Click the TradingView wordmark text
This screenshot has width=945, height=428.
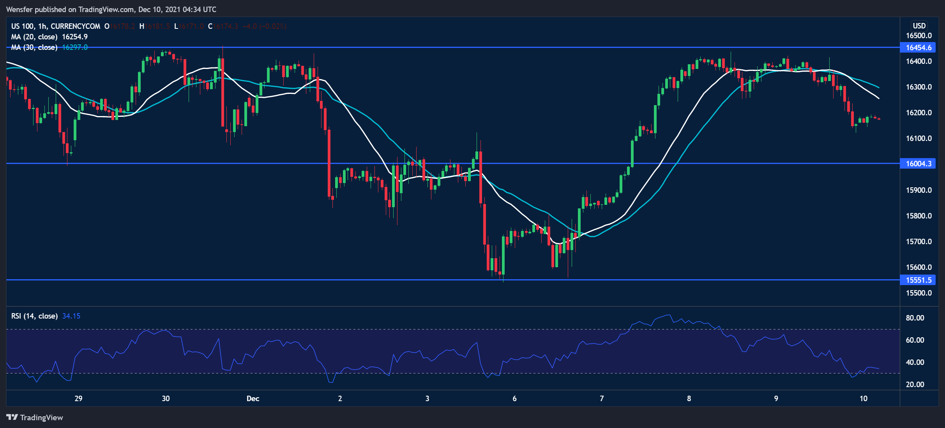click(41, 417)
